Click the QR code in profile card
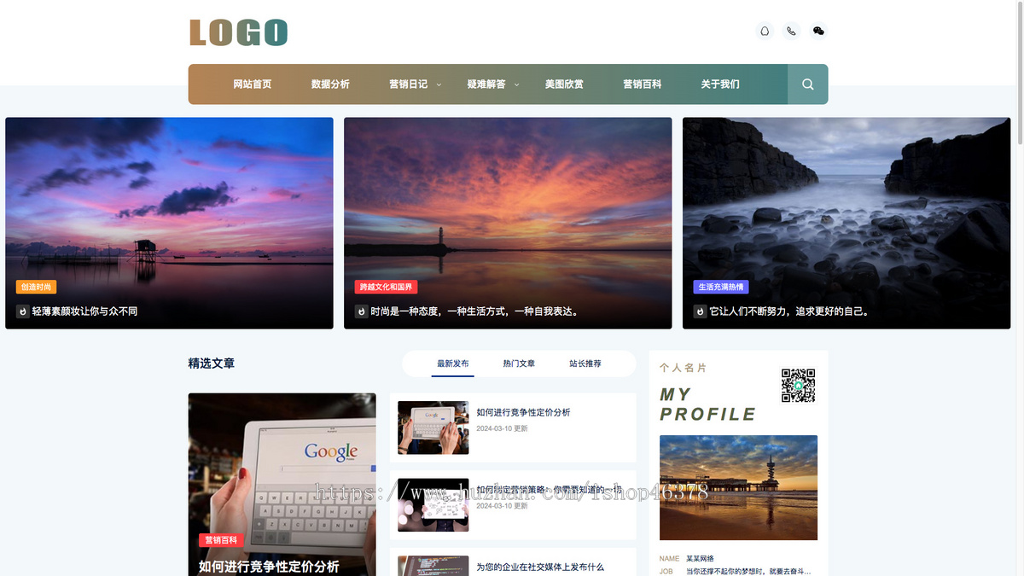Viewport: 1024px width, 576px height. 799,386
